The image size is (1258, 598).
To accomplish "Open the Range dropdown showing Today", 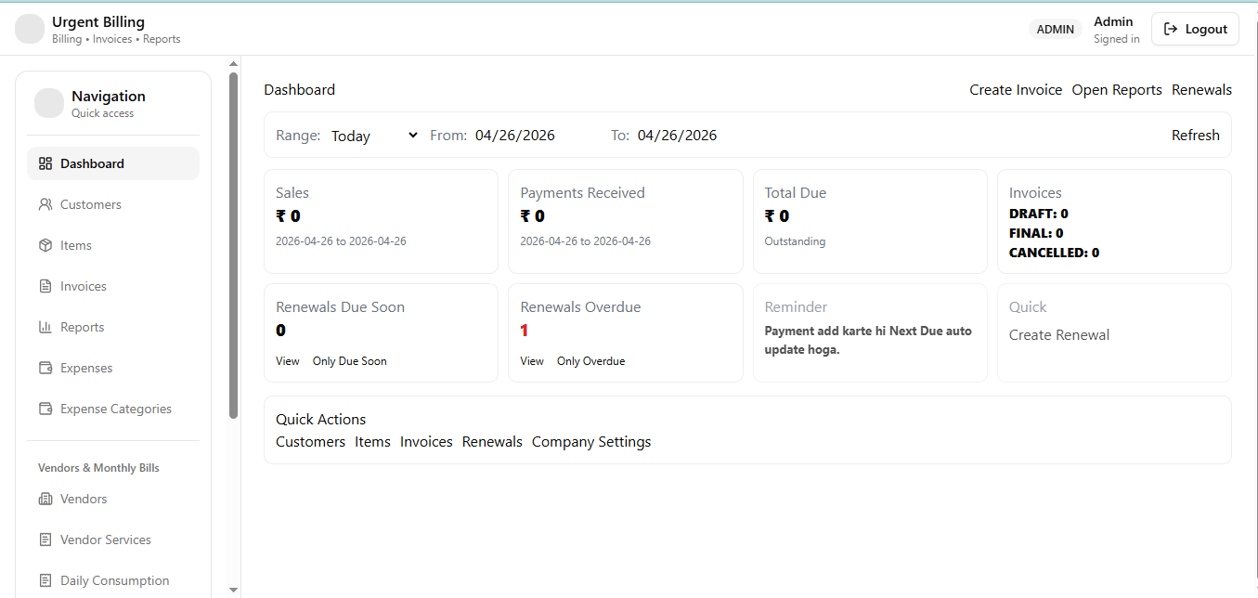I will 371,136.
